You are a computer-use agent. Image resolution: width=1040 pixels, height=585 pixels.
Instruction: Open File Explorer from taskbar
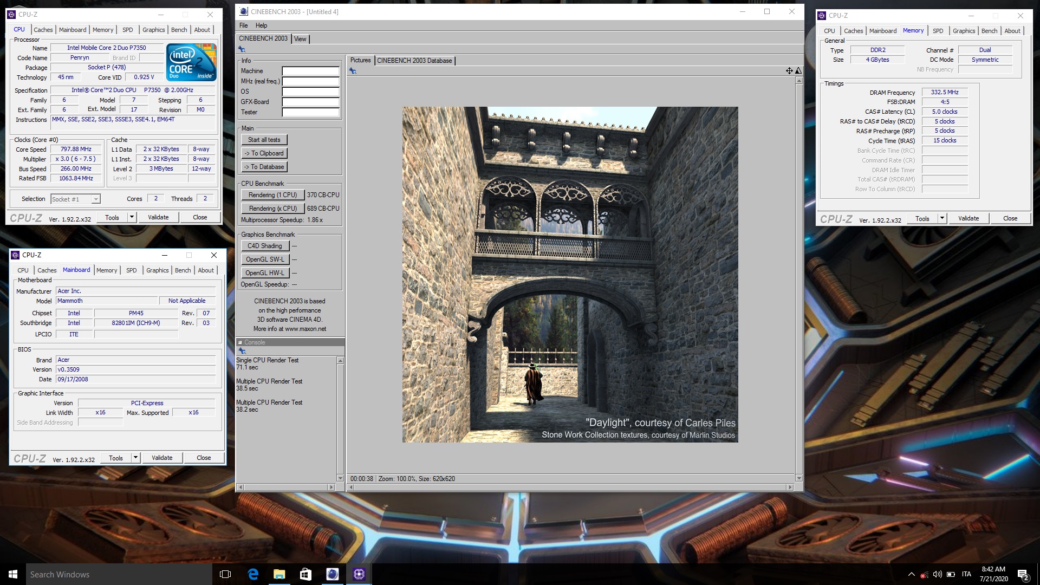[x=279, y=574]
